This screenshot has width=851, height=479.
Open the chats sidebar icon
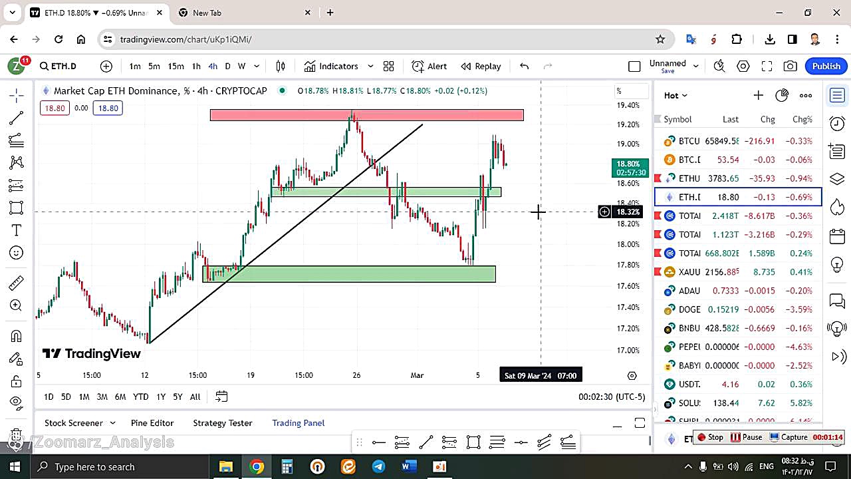[837, 301]
